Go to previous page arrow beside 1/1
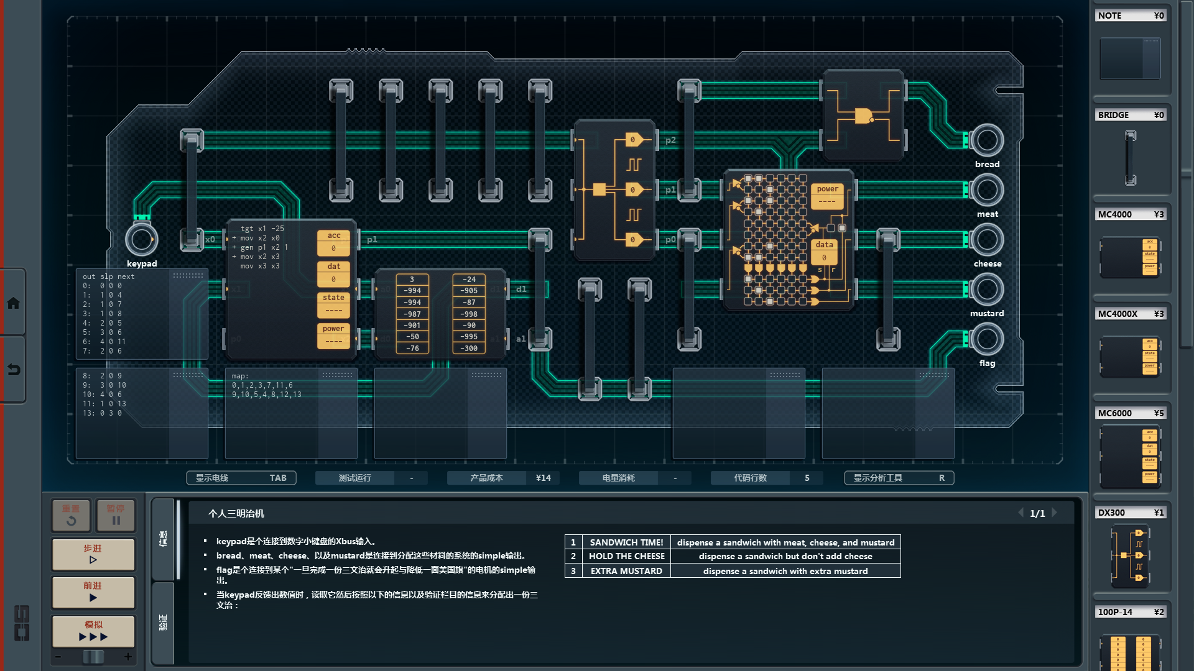The height and width of the screenshot is (671, 1194). pos(1020,513)
